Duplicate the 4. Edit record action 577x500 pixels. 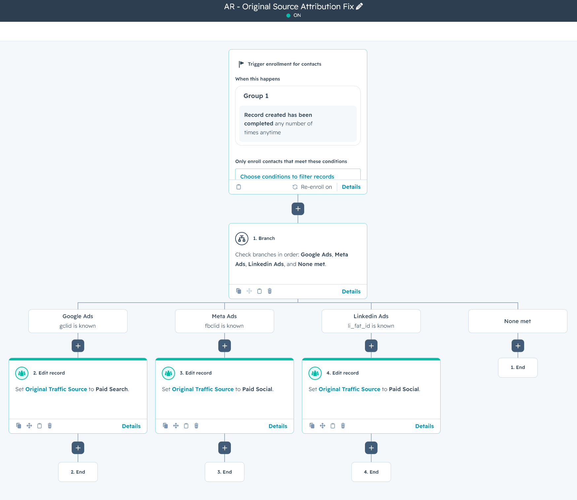click(312, 426)
